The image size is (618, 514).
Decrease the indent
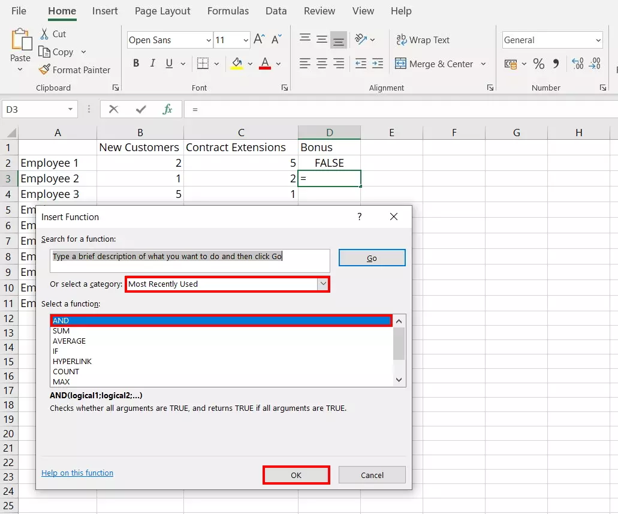click(361, 63)
